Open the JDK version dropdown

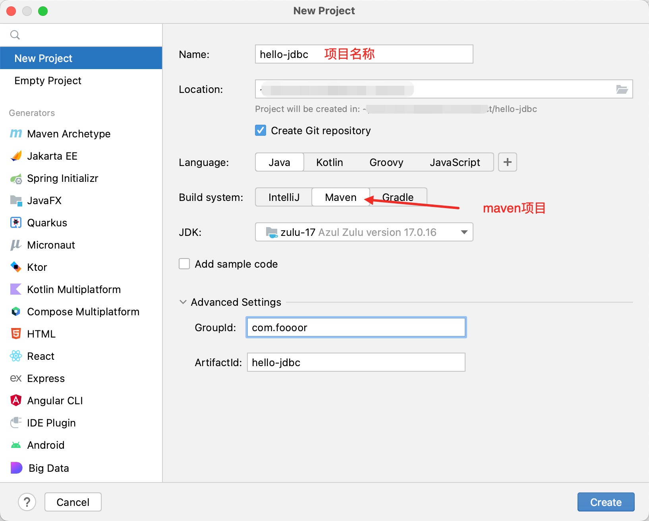(464, 232)
